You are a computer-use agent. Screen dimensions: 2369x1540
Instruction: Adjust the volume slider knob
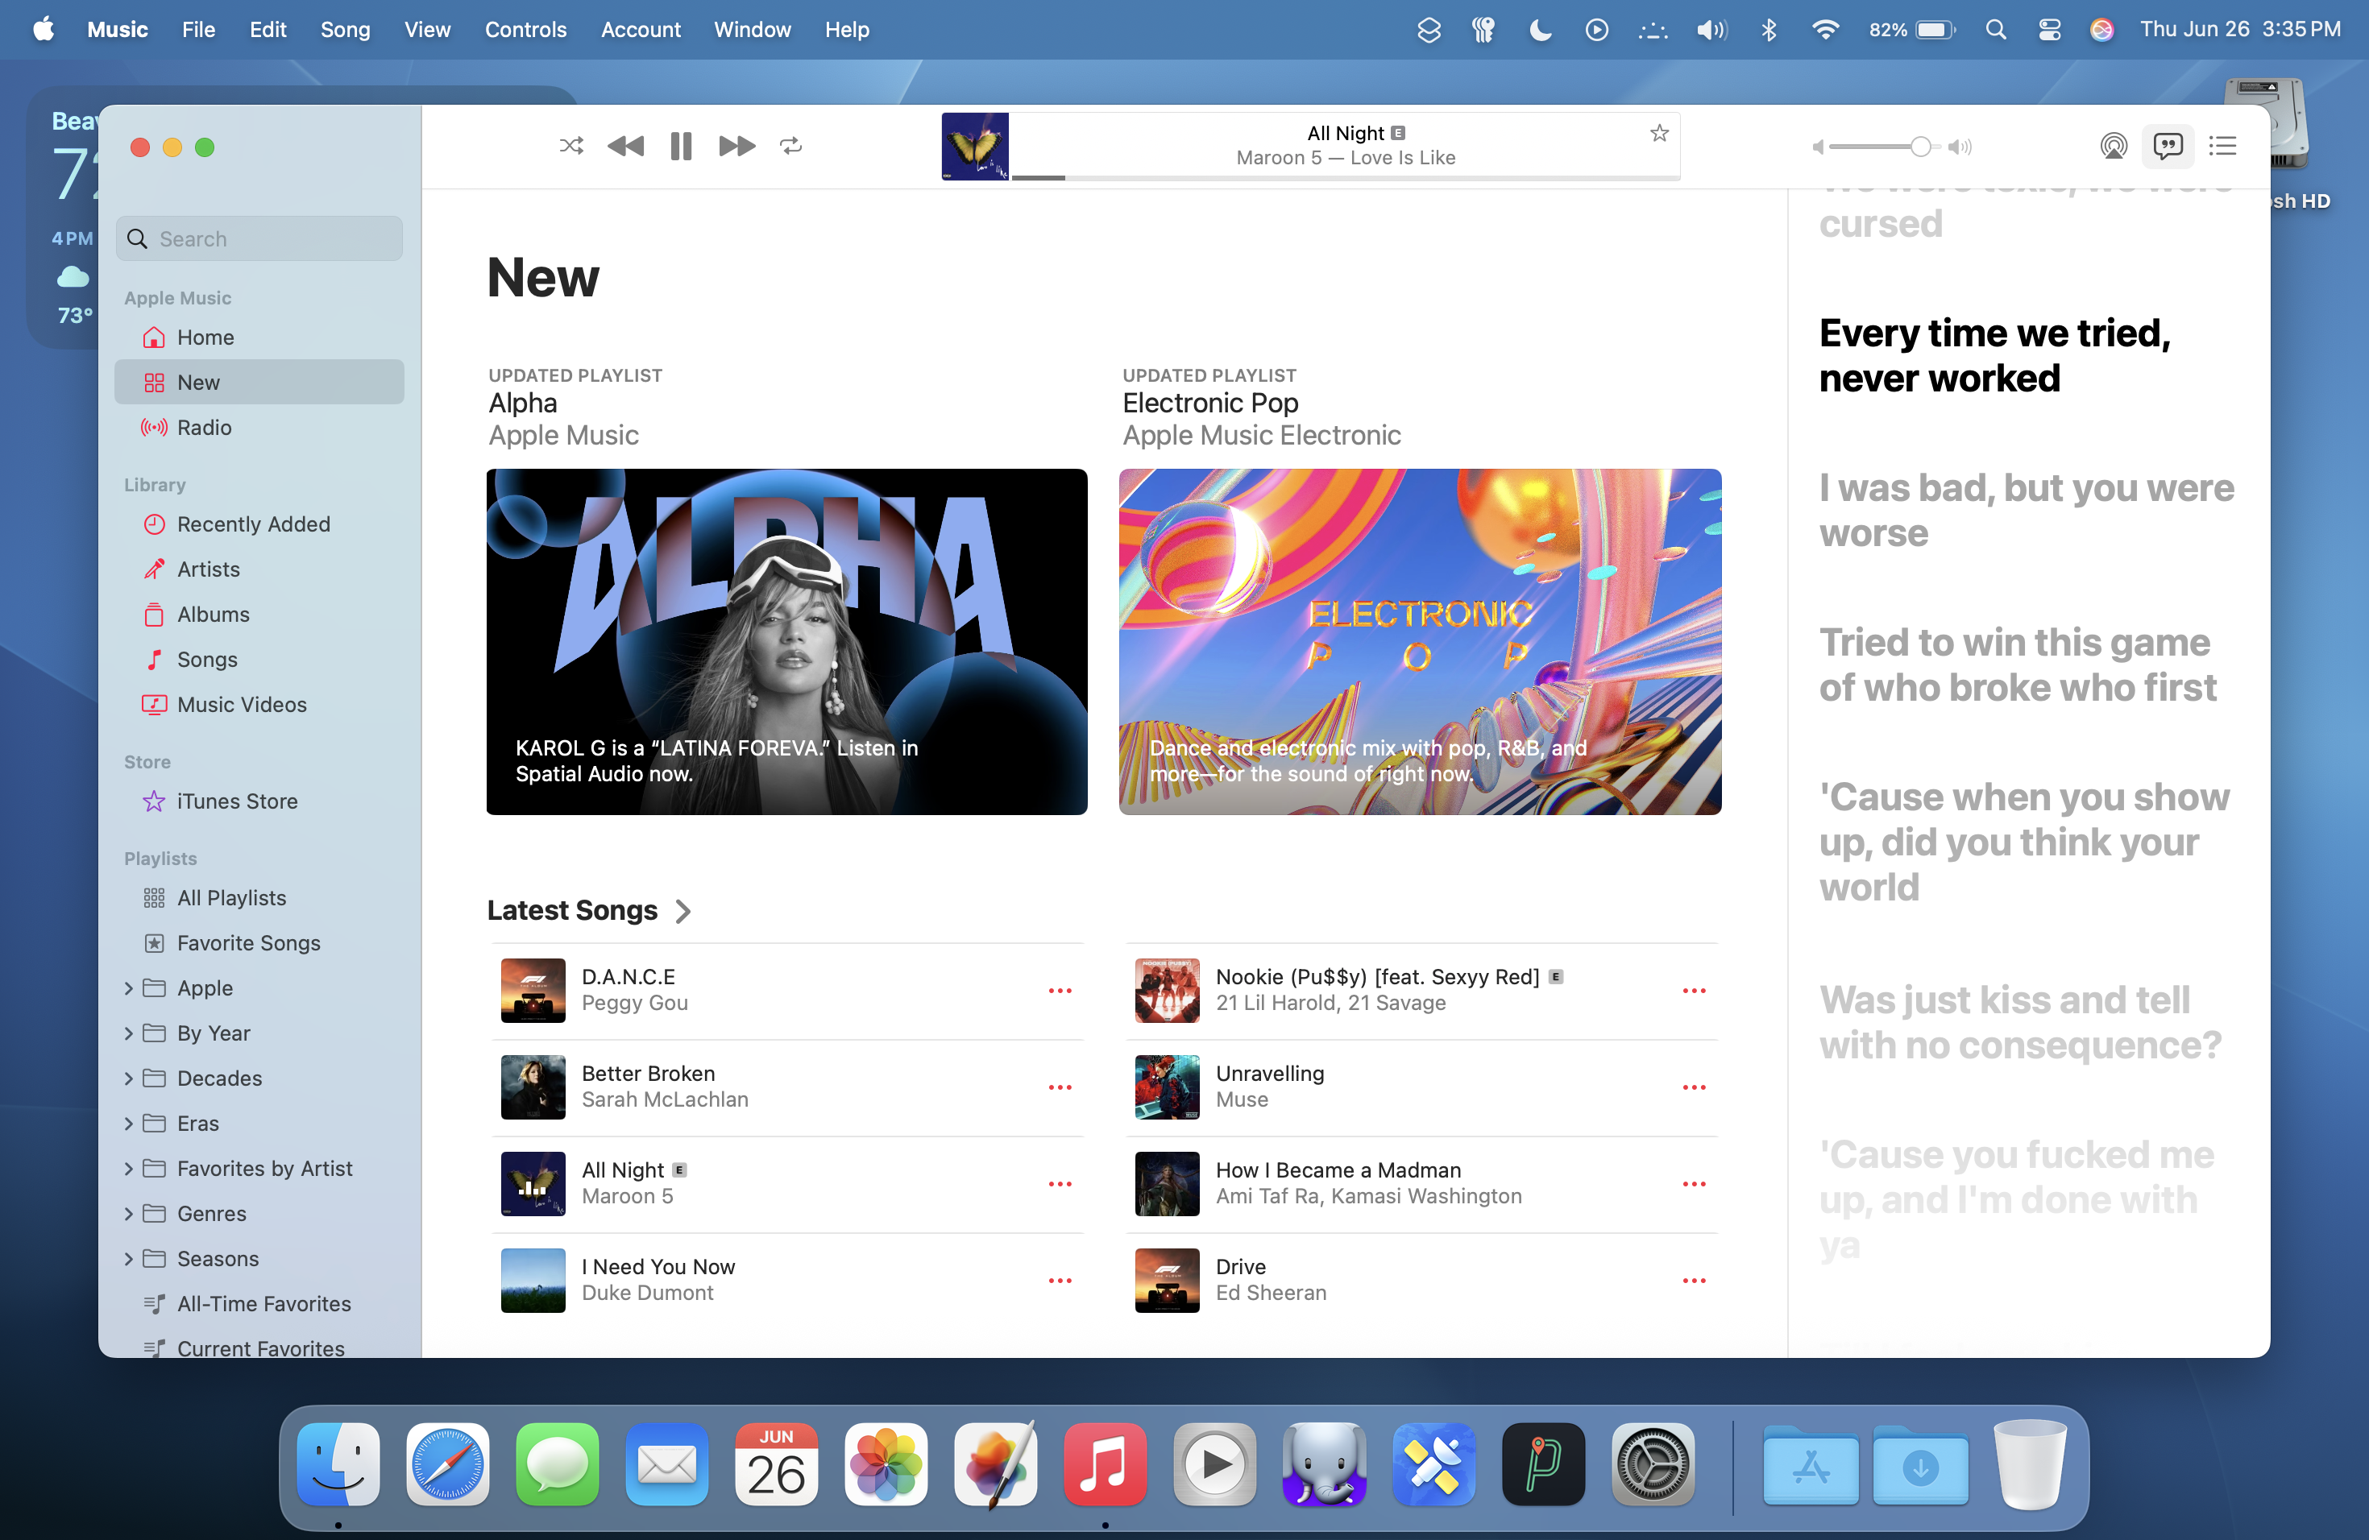pos(1920,147)
